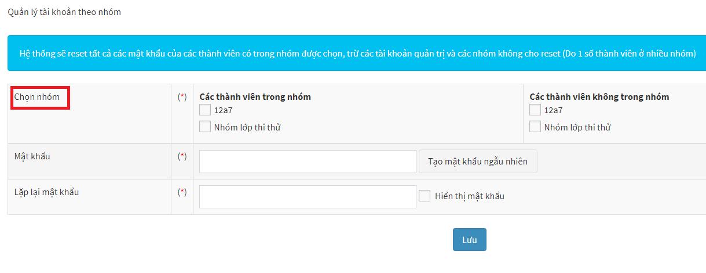Click Nhóm lớp thi thử label text under non-members
Viewport: 706px width, 273px height.
tap(577, 127)
